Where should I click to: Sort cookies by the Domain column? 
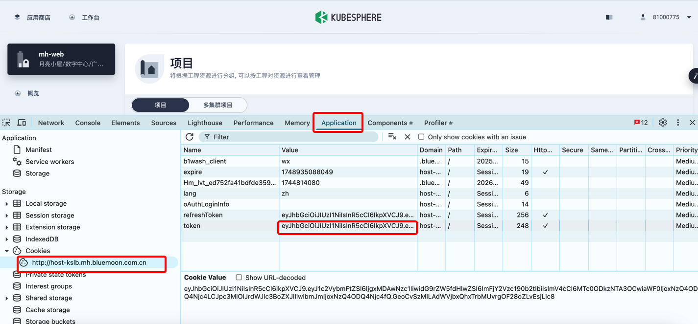(x=431, y=150)
